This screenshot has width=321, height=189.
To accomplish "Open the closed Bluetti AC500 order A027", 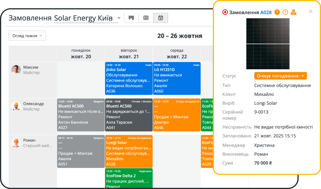I will pos(81,115).
